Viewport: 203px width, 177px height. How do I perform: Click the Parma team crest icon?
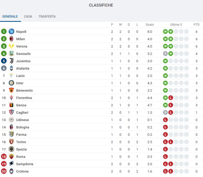pyautogui.click(x=11, y=134)
